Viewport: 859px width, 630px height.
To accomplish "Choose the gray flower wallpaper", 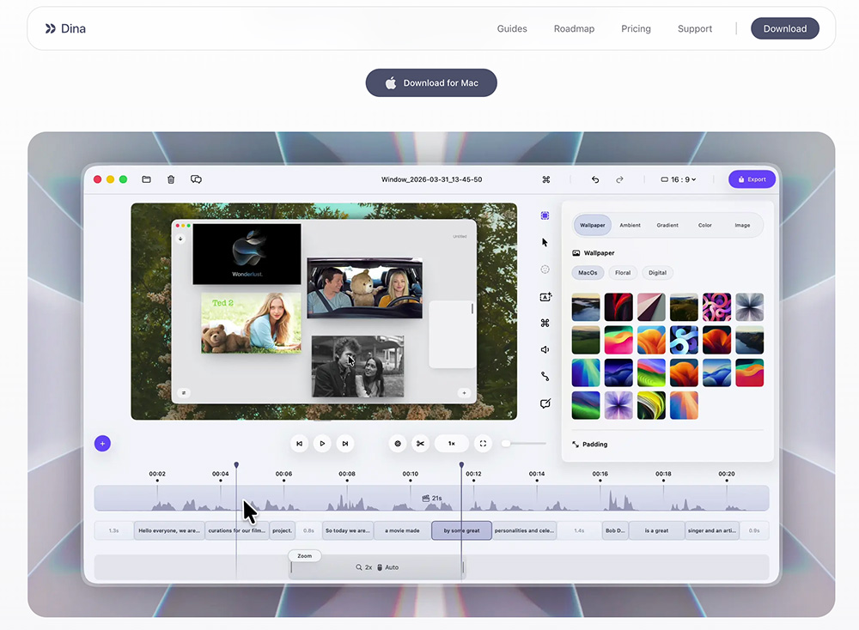I will (x=749, y=307).
